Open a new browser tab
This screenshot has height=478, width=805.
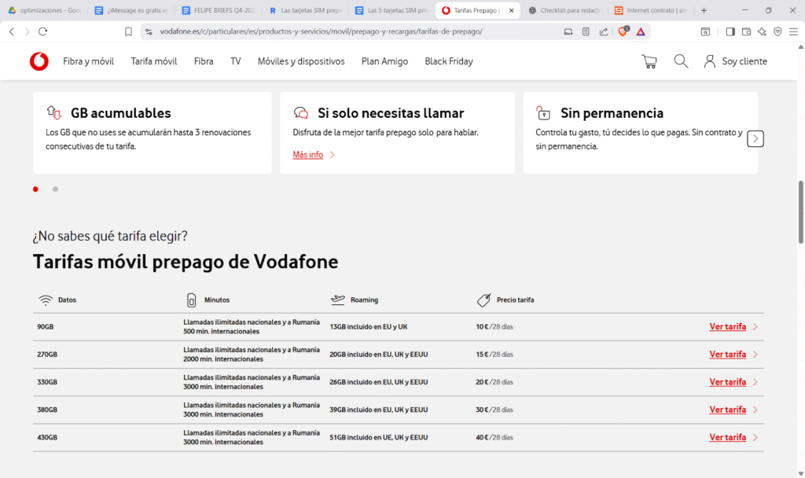(704, 11)
